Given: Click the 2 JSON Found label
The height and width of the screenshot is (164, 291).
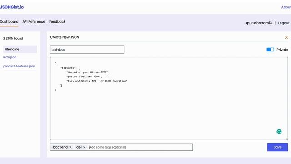Looking at the screenshot, I should [13, 38].
